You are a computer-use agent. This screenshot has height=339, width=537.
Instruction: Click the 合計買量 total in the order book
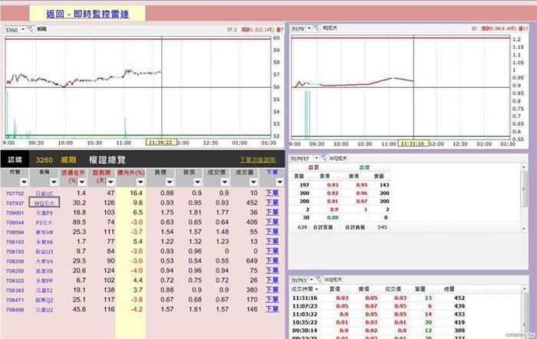click(322, 227)
